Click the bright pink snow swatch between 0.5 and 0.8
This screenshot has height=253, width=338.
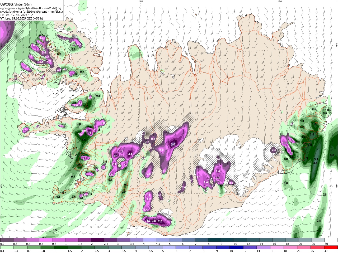(x=45, y=240)
